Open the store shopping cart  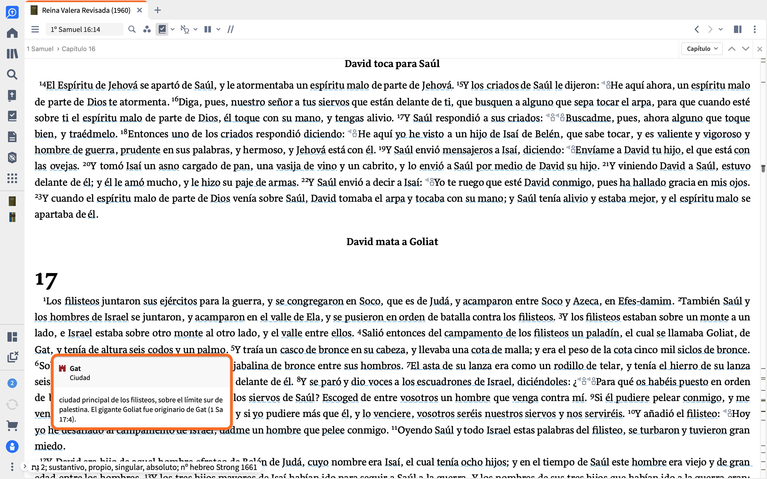[12, 426]
